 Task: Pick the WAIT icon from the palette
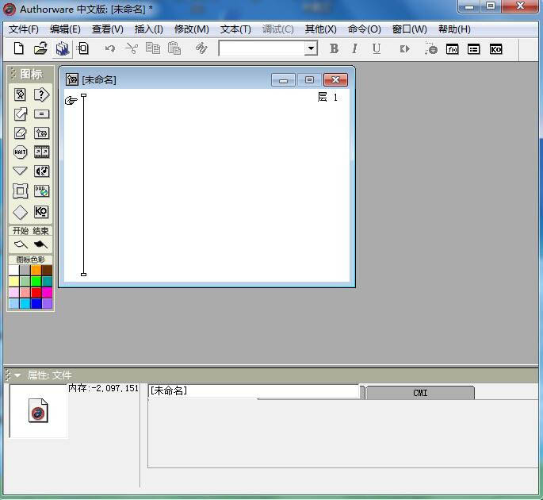point(21,152)
